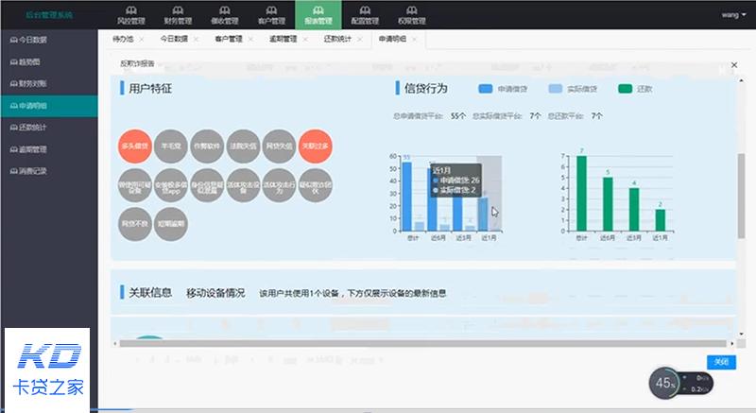Toggle the 实际借贷 legend series

(x=573, y=89)
